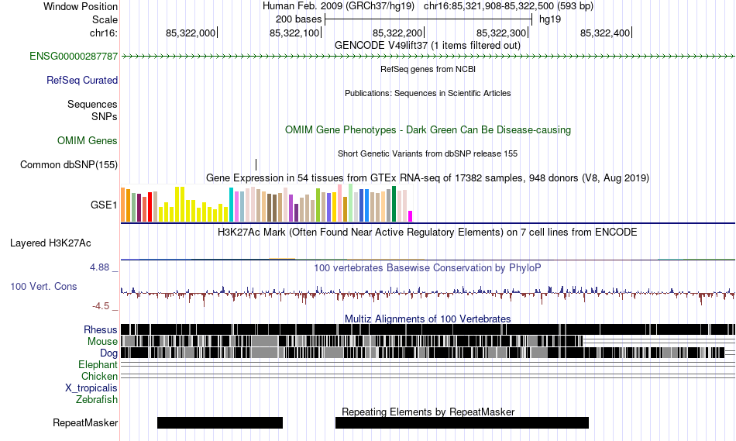Click the magenta last GTEx expression bar
The image size is (736, 441).
[411, 216]
